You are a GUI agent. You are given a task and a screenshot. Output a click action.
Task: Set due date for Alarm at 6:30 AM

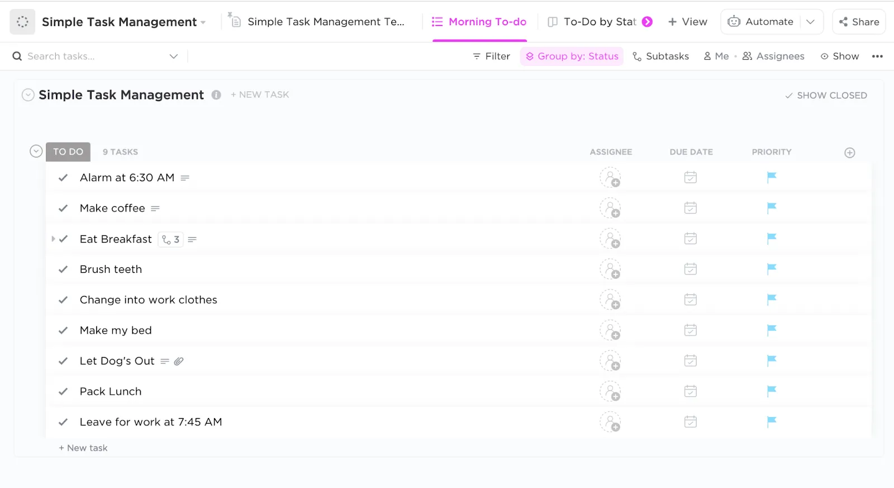691,178
